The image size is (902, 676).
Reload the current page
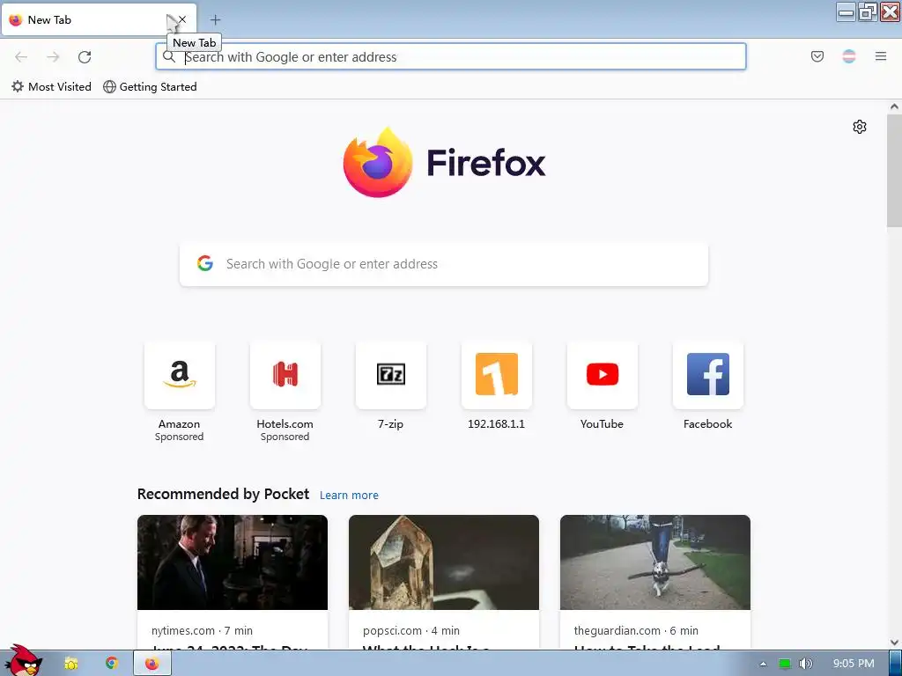(85, 57)
